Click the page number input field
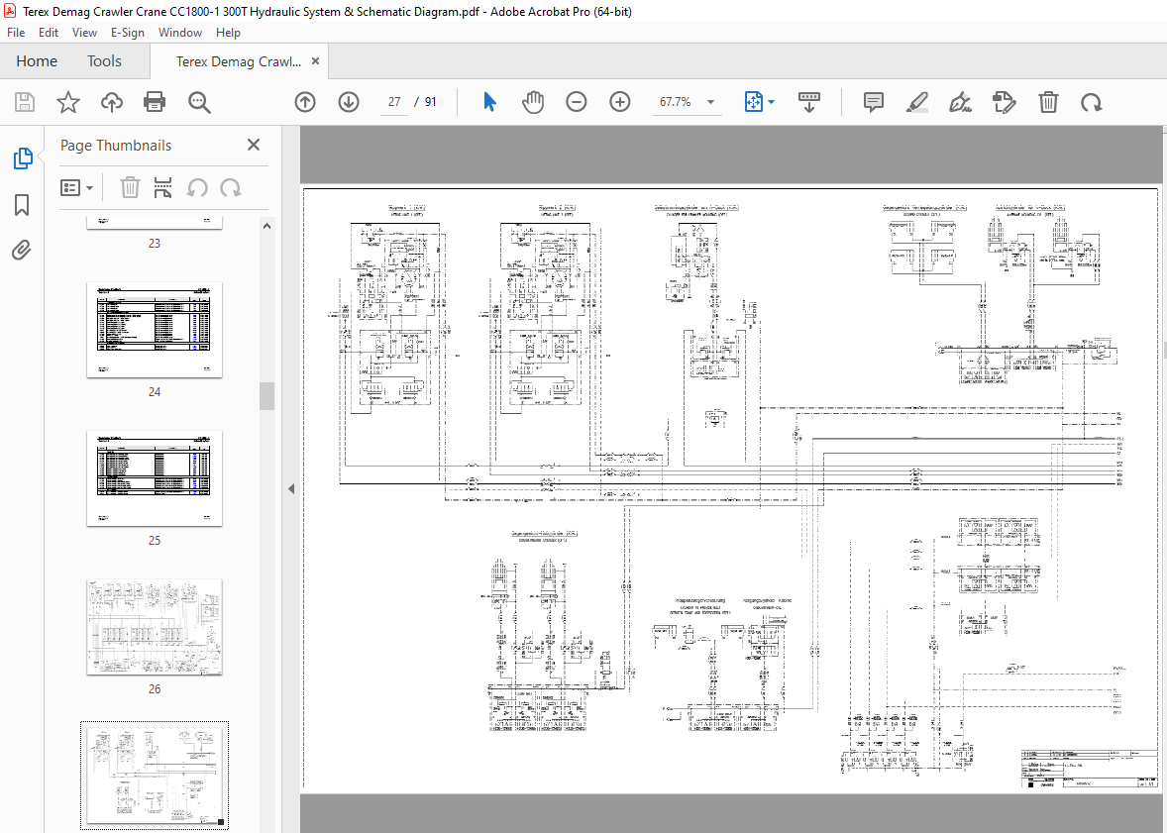The height and width of the screenshot is (833, 1167). click(394, 102)
